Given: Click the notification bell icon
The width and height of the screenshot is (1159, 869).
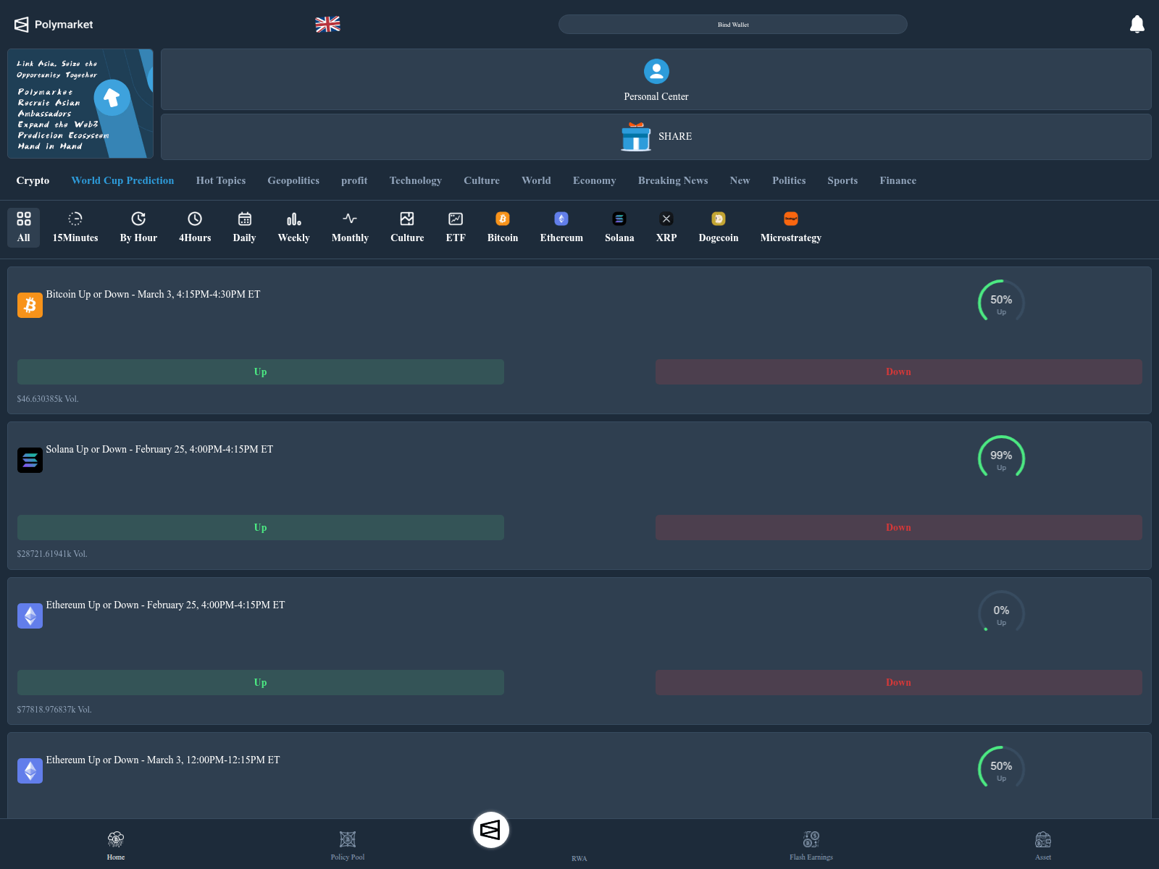Looking at the screenshot, I should click(1137, 24).
